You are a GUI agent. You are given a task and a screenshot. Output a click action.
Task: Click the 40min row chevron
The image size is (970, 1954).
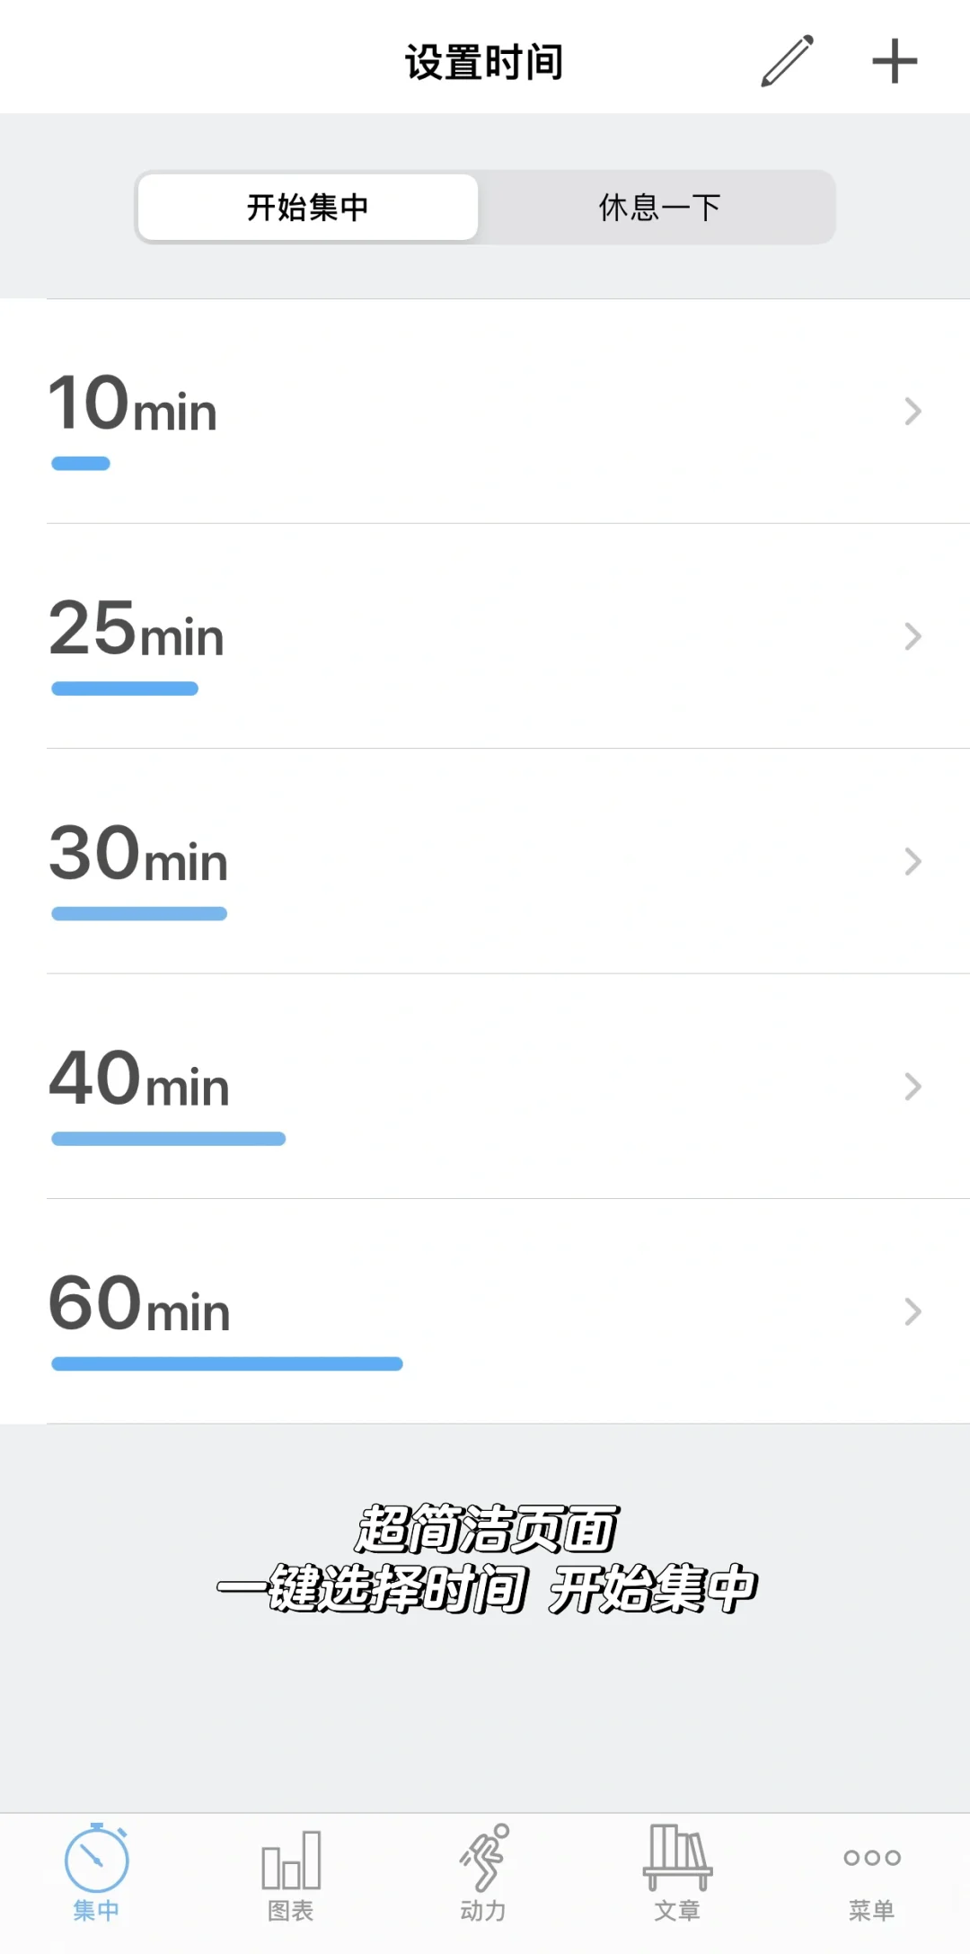[x=913, y=1087]
